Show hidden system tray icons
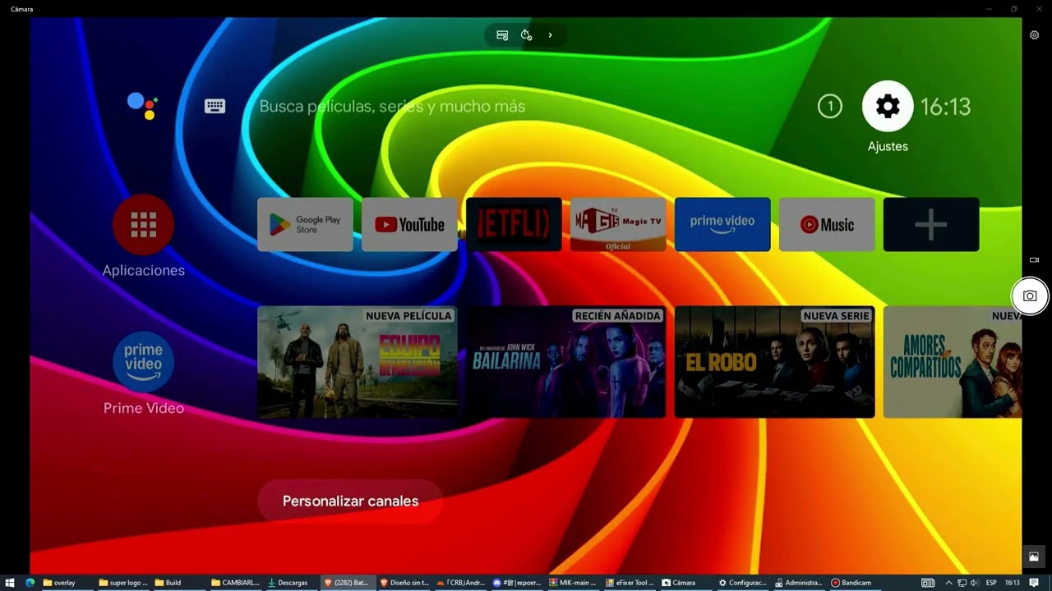Screen dimensions: 1052x591 (x=948, y=583)
